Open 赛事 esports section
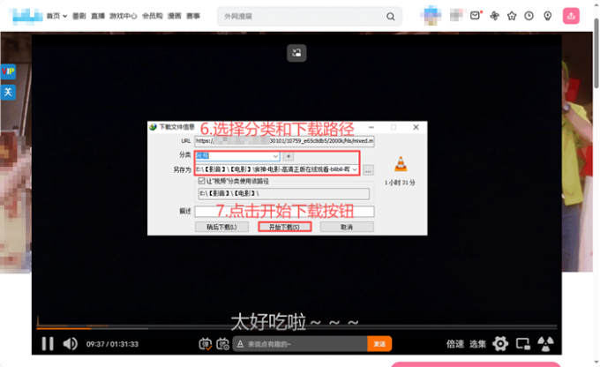This screenshot has width=600, height=367. (x=193, y=16)
